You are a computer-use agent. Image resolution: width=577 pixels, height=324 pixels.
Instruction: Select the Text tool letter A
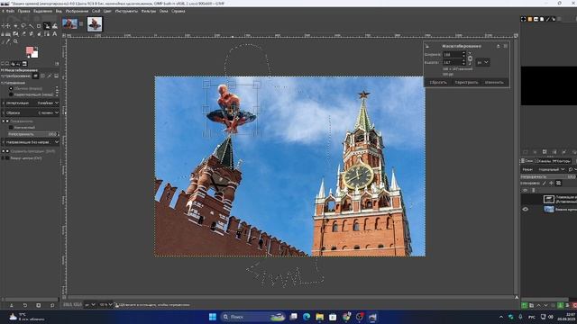tap(54, 34)
